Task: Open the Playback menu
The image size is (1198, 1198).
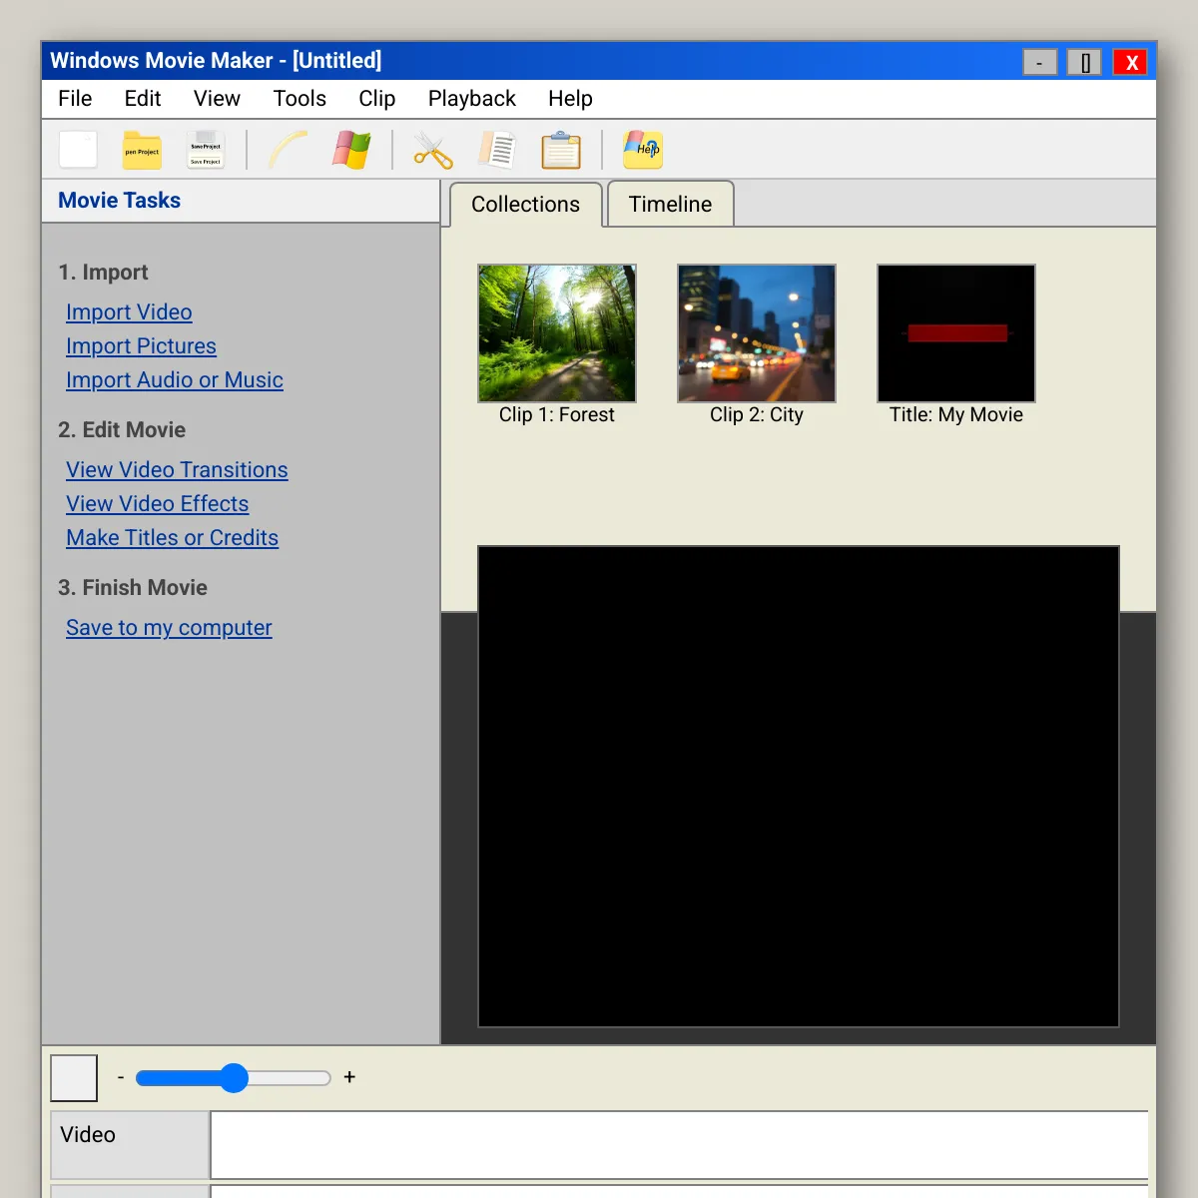Action: tap(472, 99)
